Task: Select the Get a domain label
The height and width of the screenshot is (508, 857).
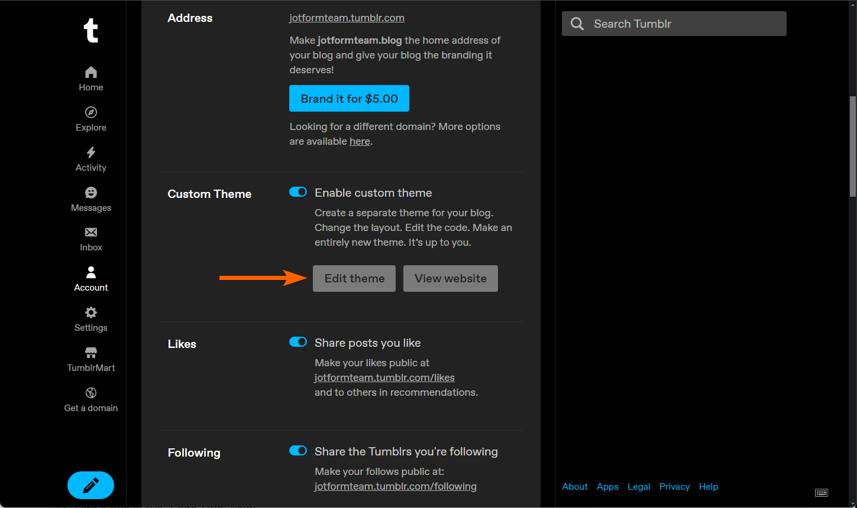Action: pos(91,408)
